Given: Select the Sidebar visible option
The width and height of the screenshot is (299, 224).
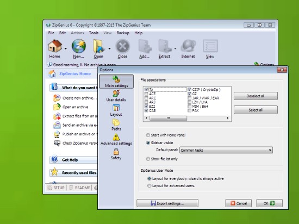Looking at the screenshot, I should (x=148, y=142).
